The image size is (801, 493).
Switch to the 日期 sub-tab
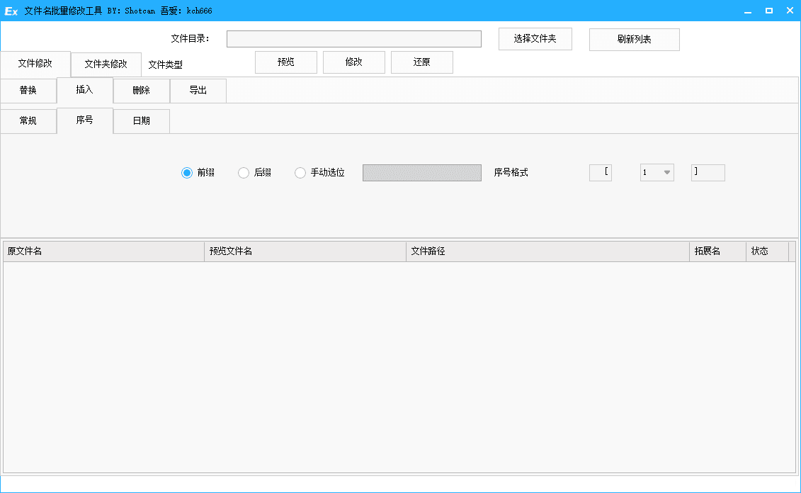click(142, 121)
